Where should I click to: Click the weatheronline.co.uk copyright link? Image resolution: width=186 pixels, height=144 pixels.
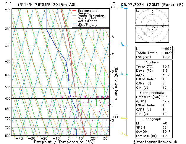(x=155, y=142)
